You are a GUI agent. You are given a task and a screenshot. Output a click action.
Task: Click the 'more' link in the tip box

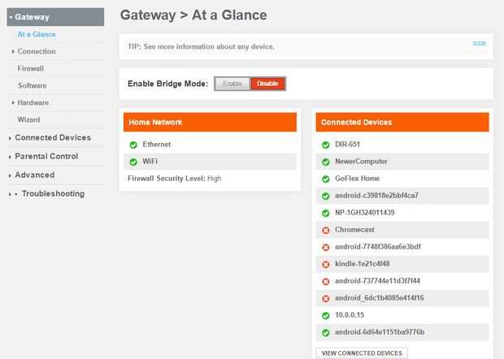(x=480, y=42)
